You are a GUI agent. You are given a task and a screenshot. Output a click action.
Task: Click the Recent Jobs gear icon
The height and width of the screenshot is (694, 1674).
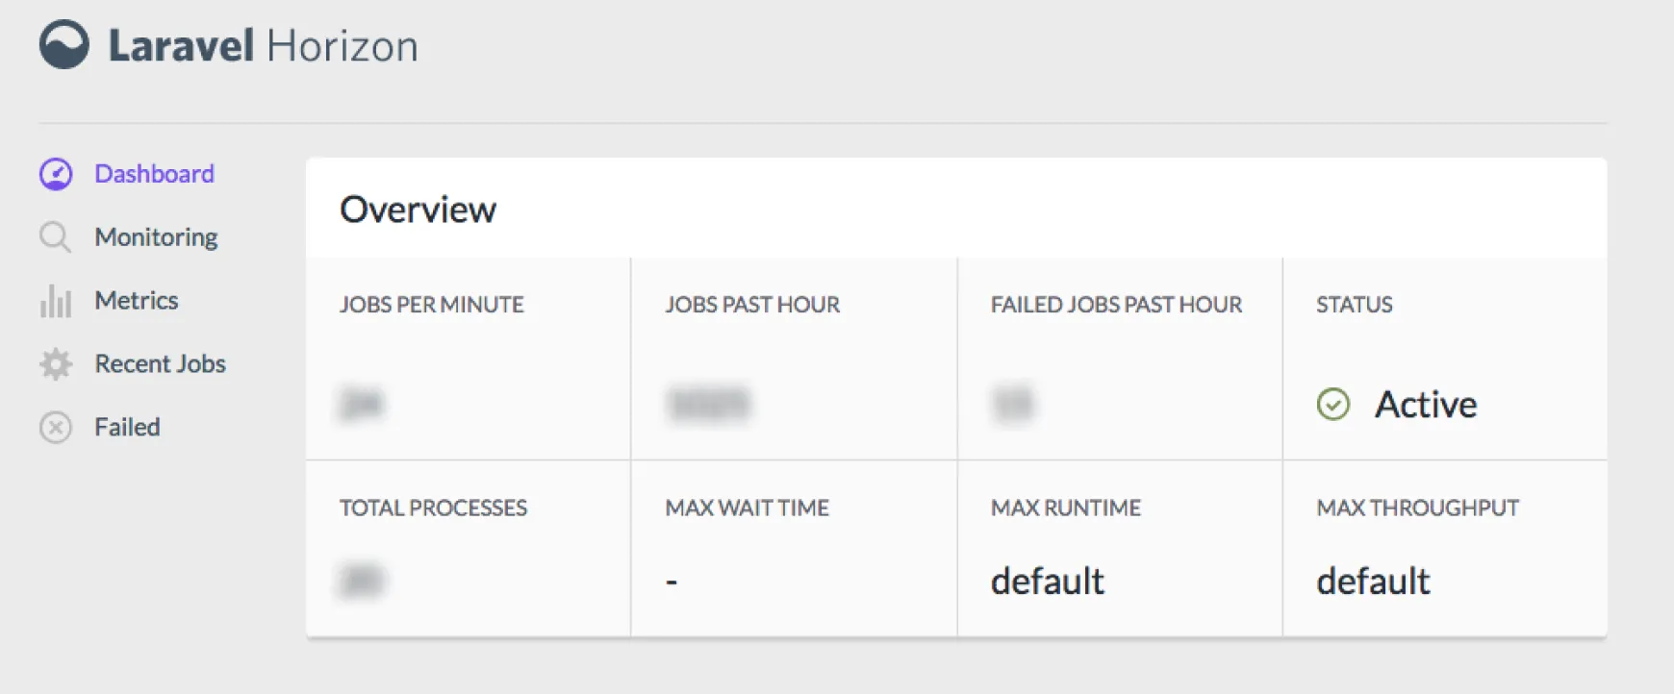[55, 363]
